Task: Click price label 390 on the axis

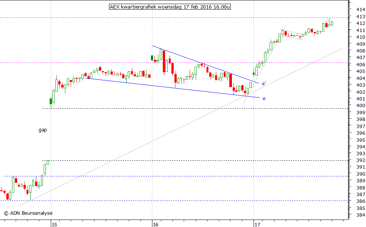Action: (361, 174)
